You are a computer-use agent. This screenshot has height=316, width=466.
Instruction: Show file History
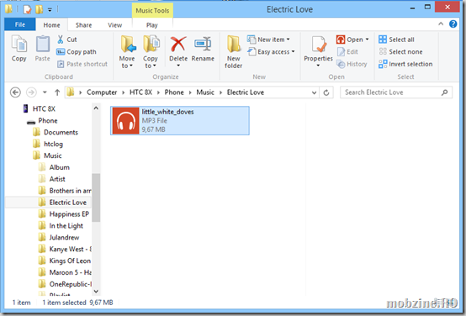352,64
